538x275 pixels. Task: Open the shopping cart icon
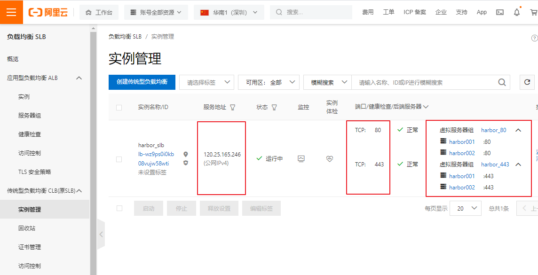(x=534, y=12)
